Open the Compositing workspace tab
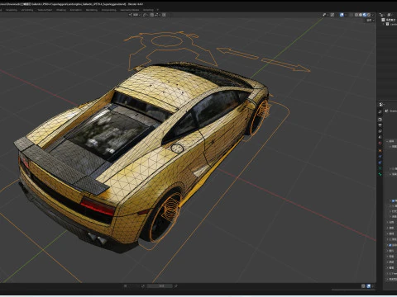Image resolution: width=397 pixels, height=297 pixels. click(x=109, y=10)
